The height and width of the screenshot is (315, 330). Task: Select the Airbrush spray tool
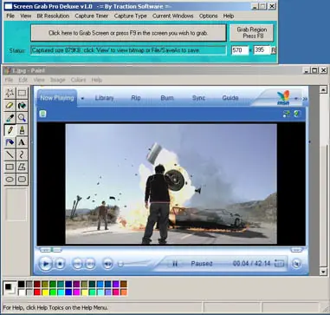tap(10, 142)
